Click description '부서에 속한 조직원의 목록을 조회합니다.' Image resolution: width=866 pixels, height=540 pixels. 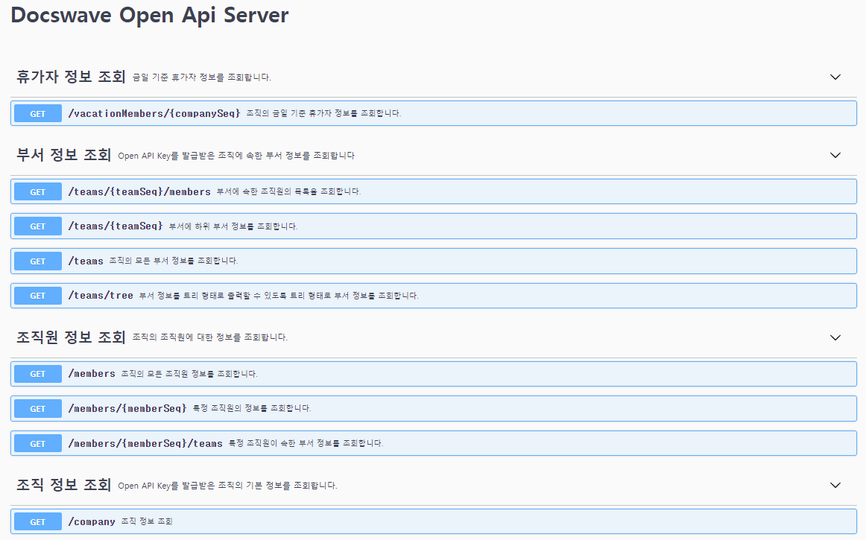coord(288,191)
